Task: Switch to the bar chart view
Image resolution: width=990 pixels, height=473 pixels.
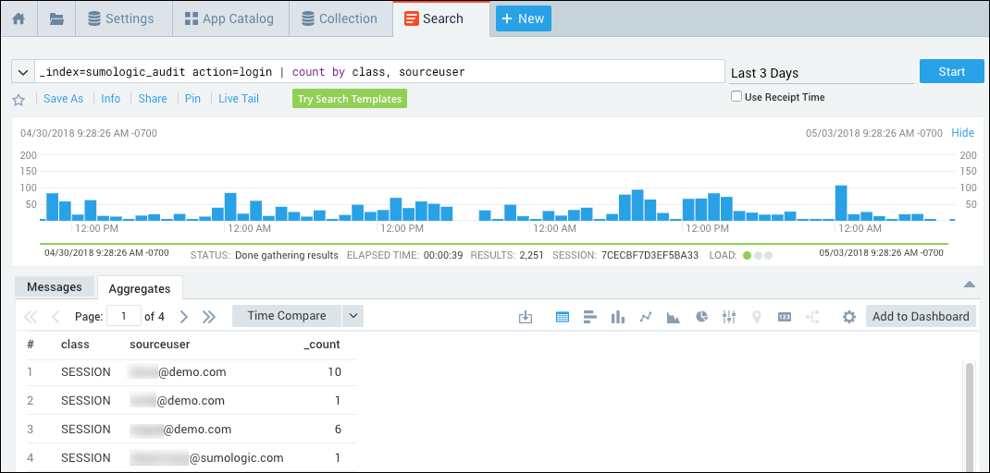Action: (x=590, y=317)
